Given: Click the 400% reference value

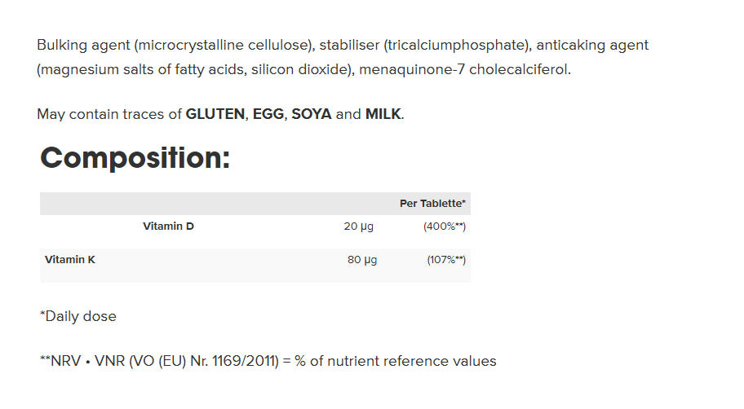Looking at the screenshot, I should (445, 226).
